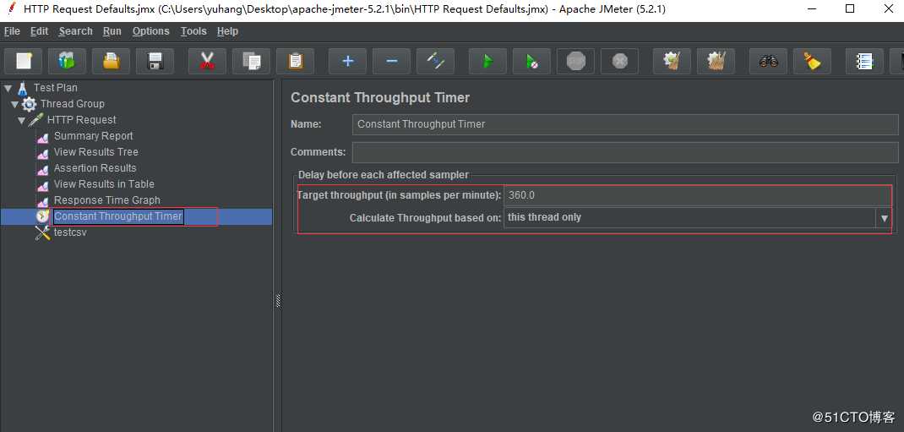The width and height of the screenshot is (904, 432).
Task: Click the Shutdown test icon
Action: pyautogui.click(x=620, y=61)
